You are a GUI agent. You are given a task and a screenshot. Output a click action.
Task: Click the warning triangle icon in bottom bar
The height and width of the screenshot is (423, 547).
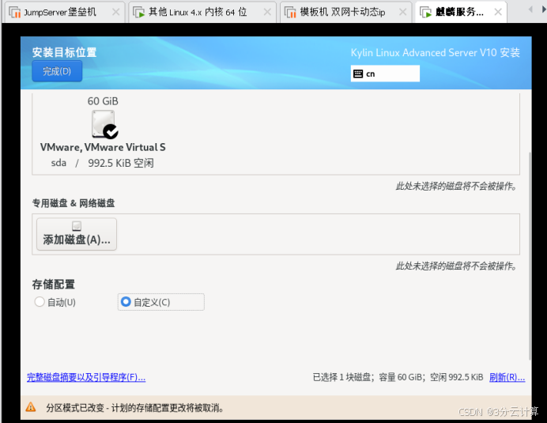(31, 407)
